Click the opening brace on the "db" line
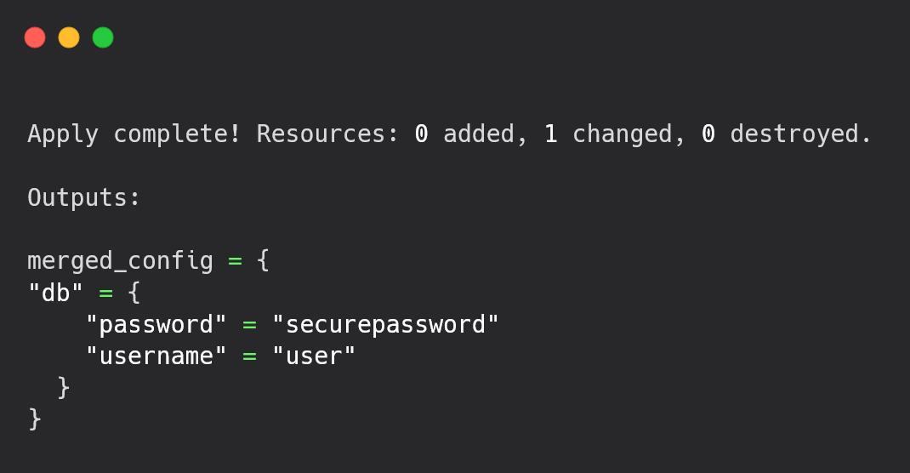The height and width of the screenshot is (473, 910). [134, 292]
